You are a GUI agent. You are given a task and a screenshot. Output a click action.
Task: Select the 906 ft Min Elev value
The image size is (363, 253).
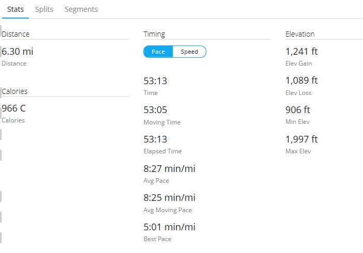(x=298, y=110)
